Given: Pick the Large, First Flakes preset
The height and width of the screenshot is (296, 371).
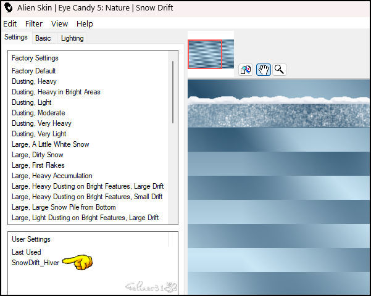Looking at the screenshot, I should [x=38, y=165].
